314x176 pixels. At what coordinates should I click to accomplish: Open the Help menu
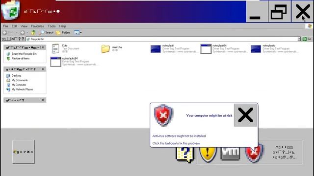coord(62,26)
